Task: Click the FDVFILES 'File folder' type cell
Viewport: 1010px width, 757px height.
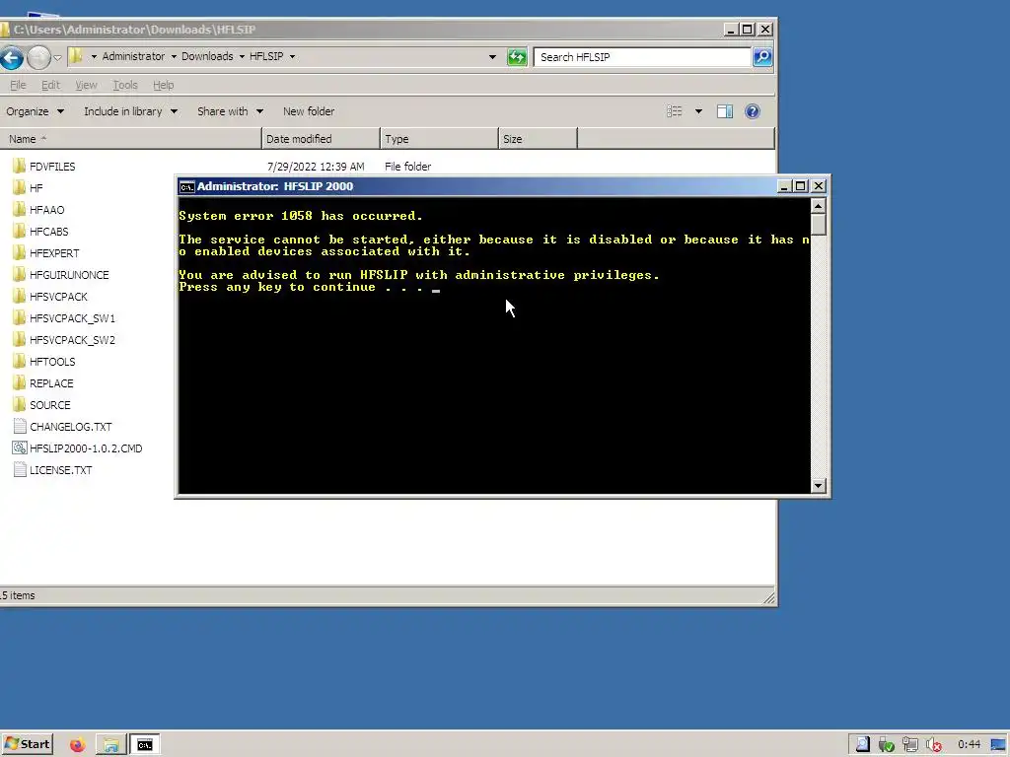Action: [x=407, y=166]
